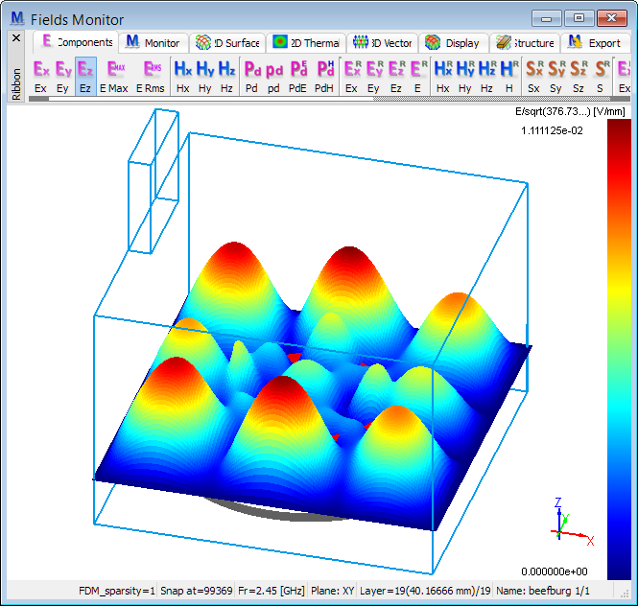Open the 3D Vector tab
Image resolution: width=638 pixels, height=606 pixels.
[x=383, y=43]
